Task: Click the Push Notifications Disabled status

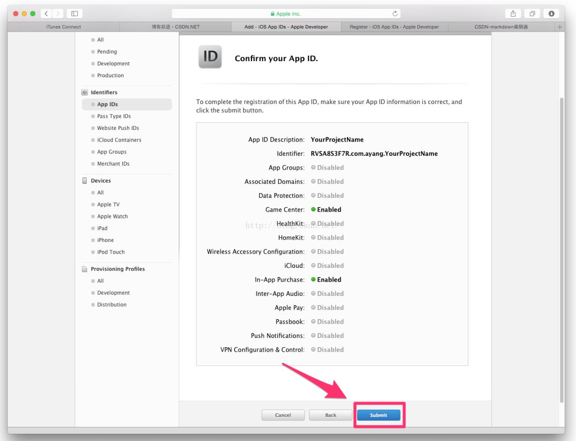Action: click(327, 336)
